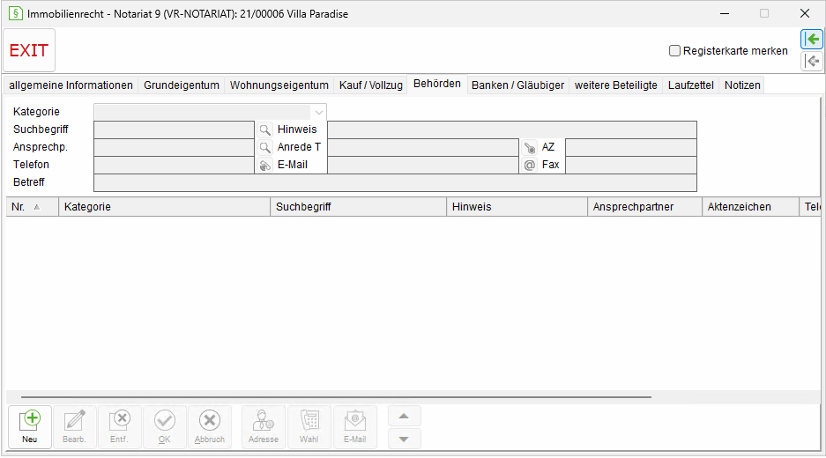Image resolution: width=826 pixels, height=458 pixels.
Task: Select the Behörden tab
Action: pos(437,84)
